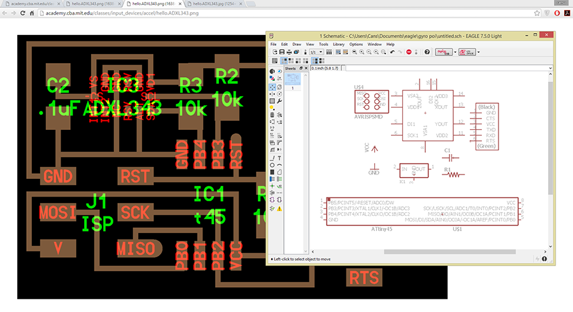Viewport: 573px width, 312px height.
Task: Select the Rectangle tool
Action: 272,172
